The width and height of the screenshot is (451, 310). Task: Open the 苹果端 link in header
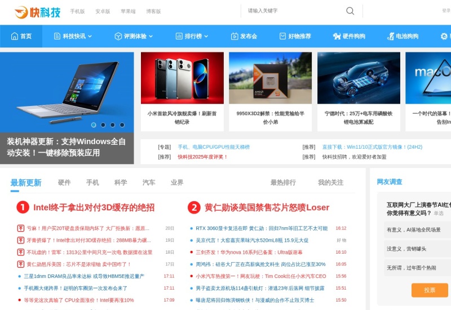click(128, 11)
